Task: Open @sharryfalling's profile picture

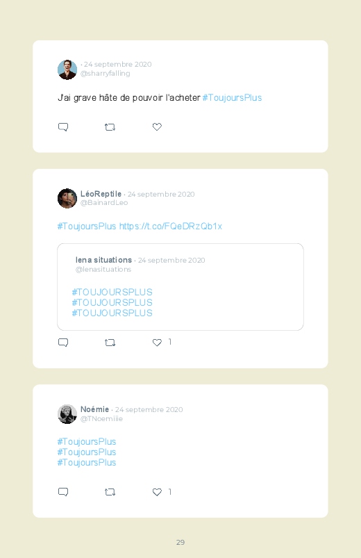Action: pos(67,69)
